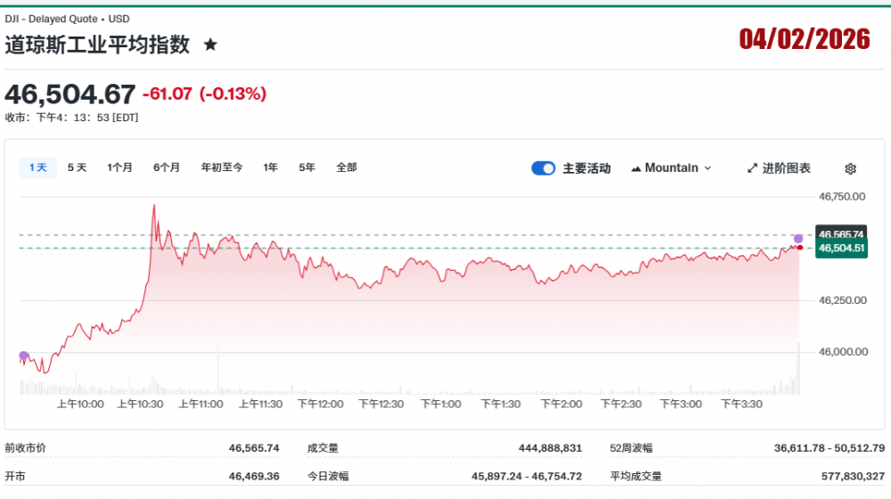Image resolution: width=891 pixels, height=499 pixels.
Task: Switch to the 1个月 range tab
Action: [119, 168]
